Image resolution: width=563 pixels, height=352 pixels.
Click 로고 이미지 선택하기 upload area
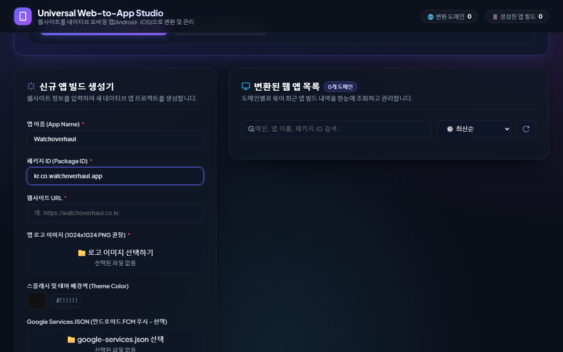pyautogui.click(x=115, y=257)
